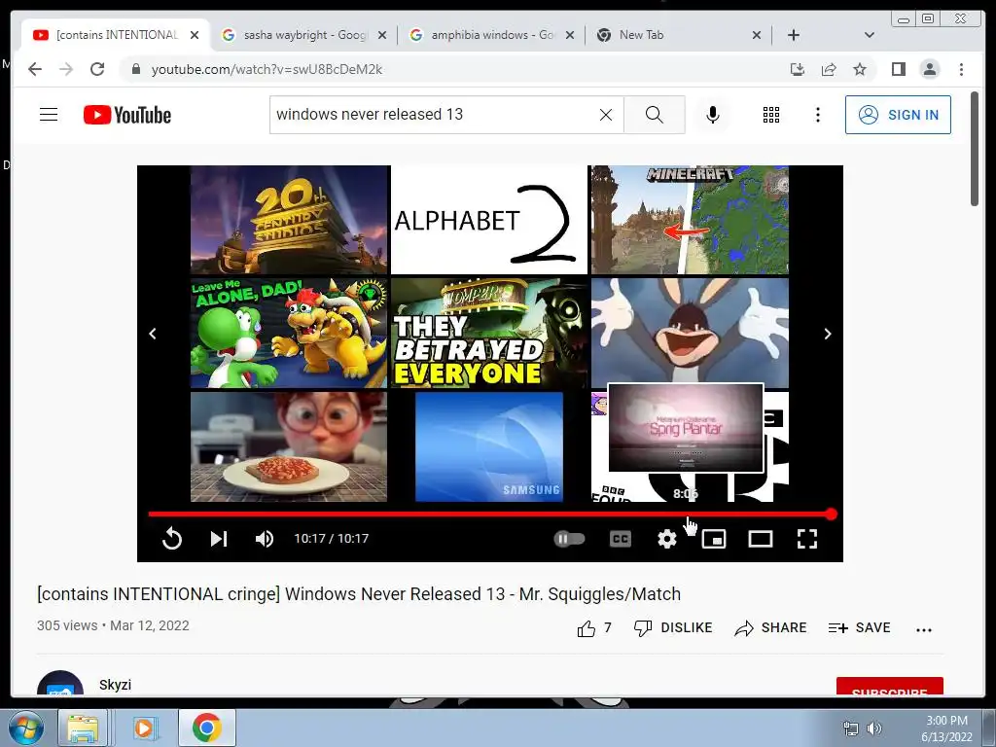Replay the video with the replay icon
This screenshot has height=747, width=996.
coord(171,539)
